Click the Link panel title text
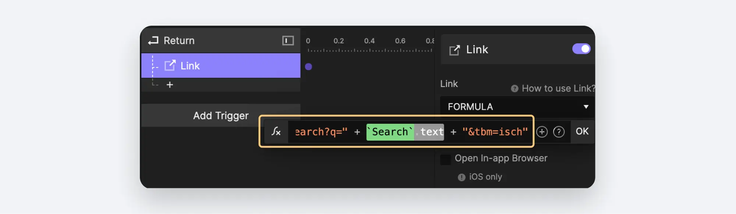 click(x=477, y=50)
